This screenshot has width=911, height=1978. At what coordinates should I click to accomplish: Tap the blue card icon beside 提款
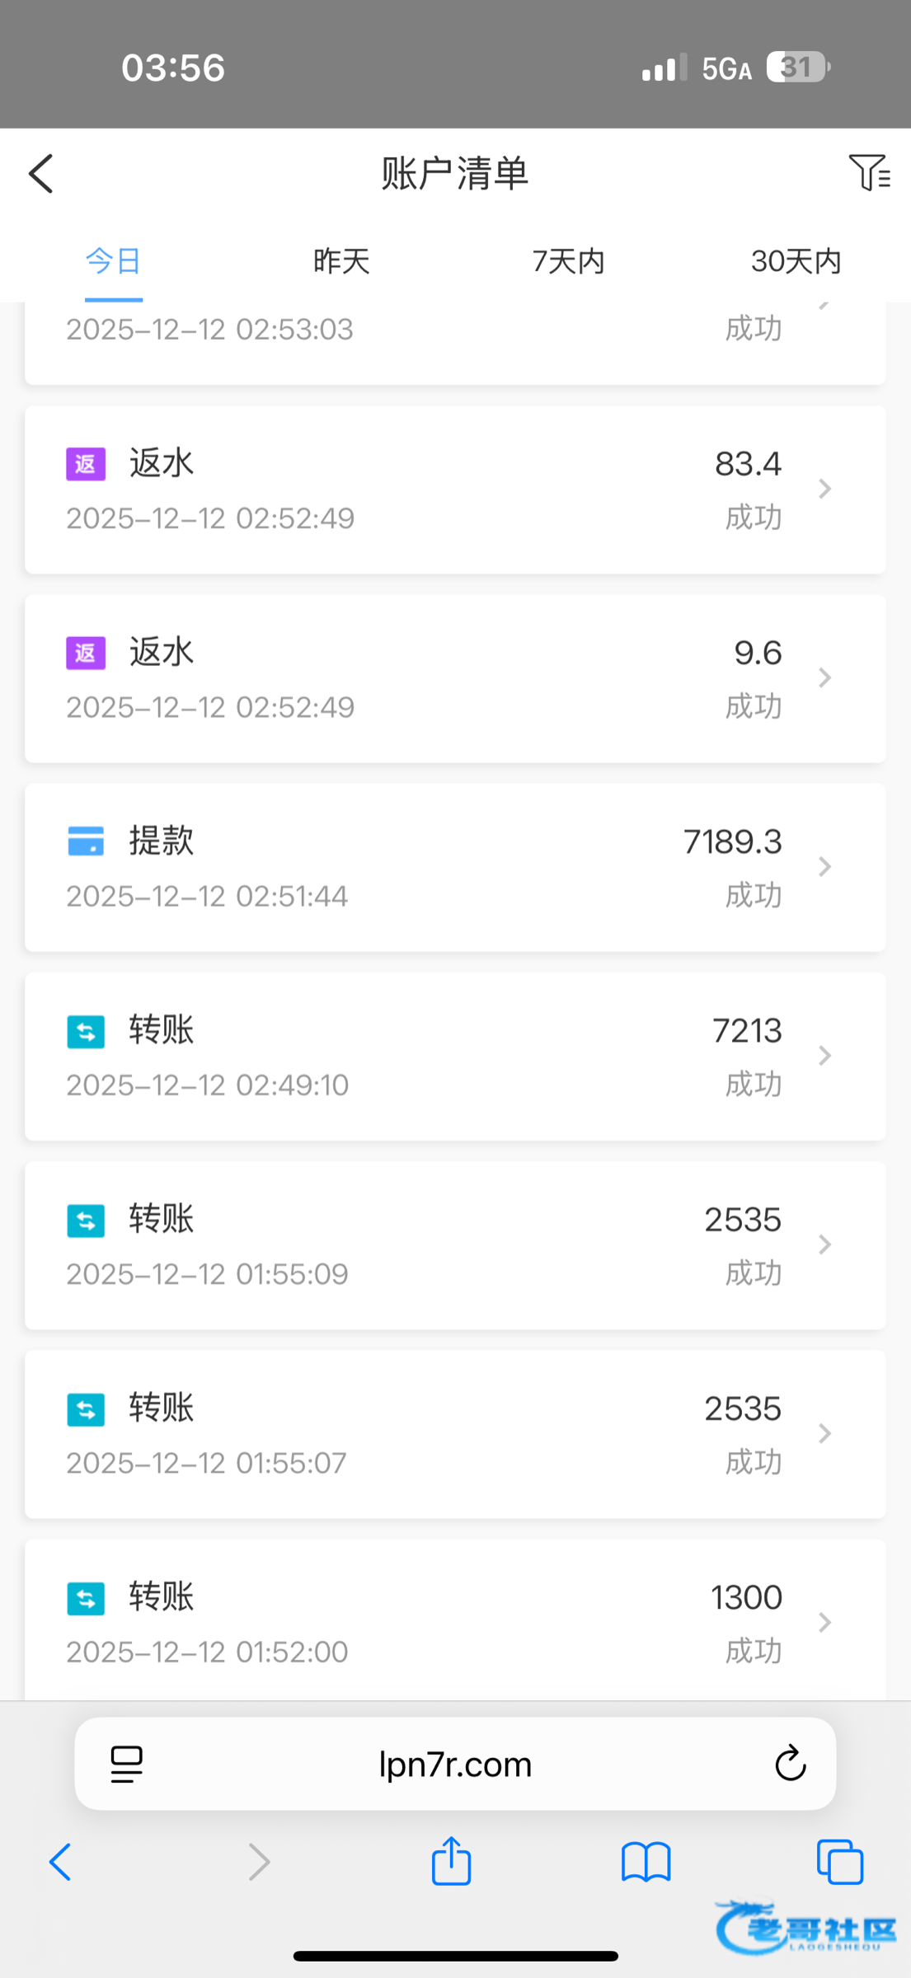tap(86, 841)
